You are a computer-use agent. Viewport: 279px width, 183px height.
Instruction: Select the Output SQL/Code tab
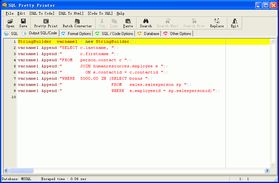(x=40, y=33)
